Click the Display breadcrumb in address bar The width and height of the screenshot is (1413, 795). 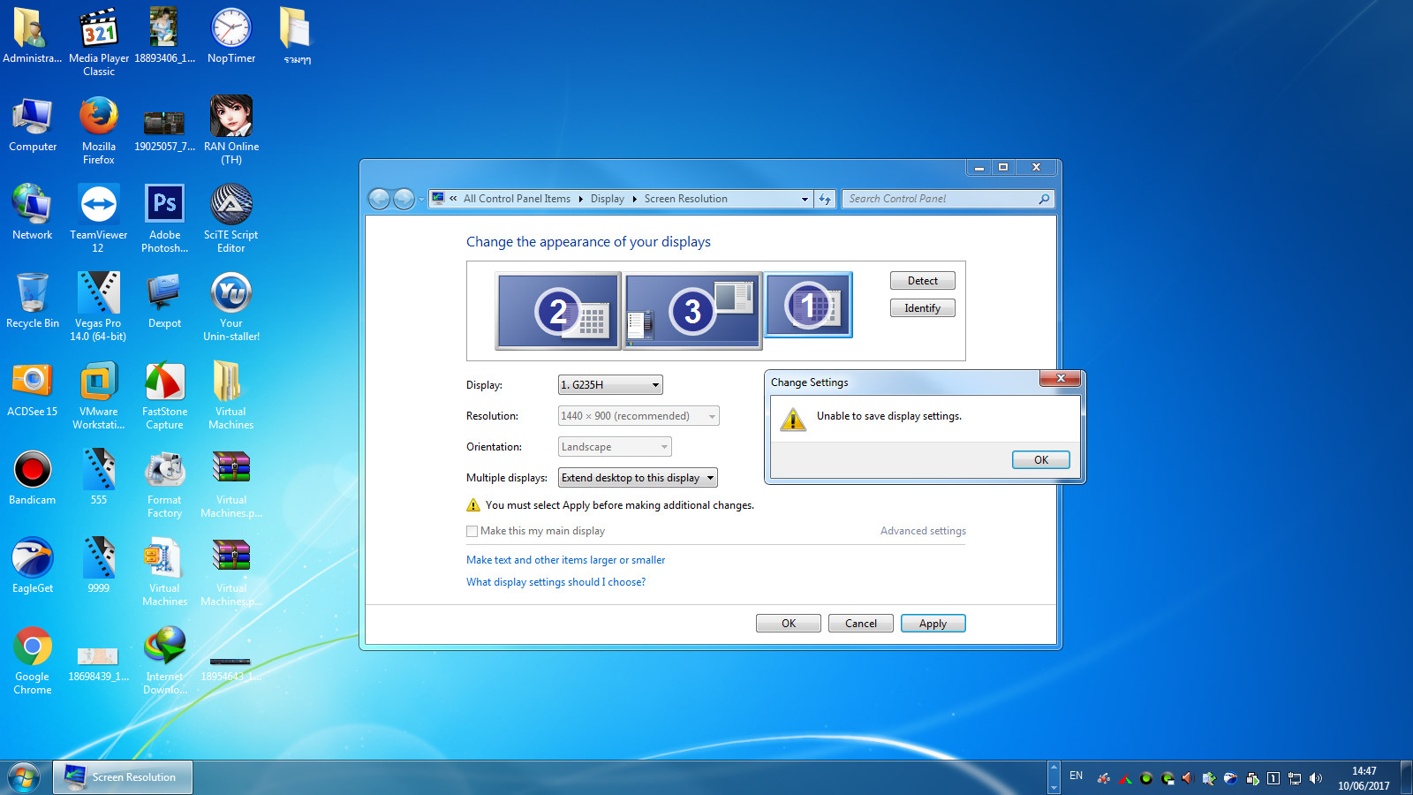(x=607, y=199)
